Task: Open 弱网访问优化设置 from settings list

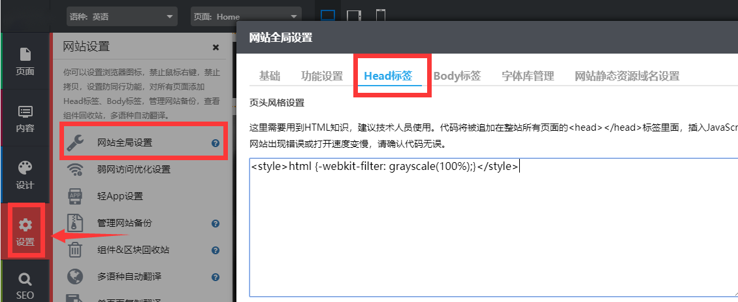Action: pyautogui.click(x=133, y=170)
